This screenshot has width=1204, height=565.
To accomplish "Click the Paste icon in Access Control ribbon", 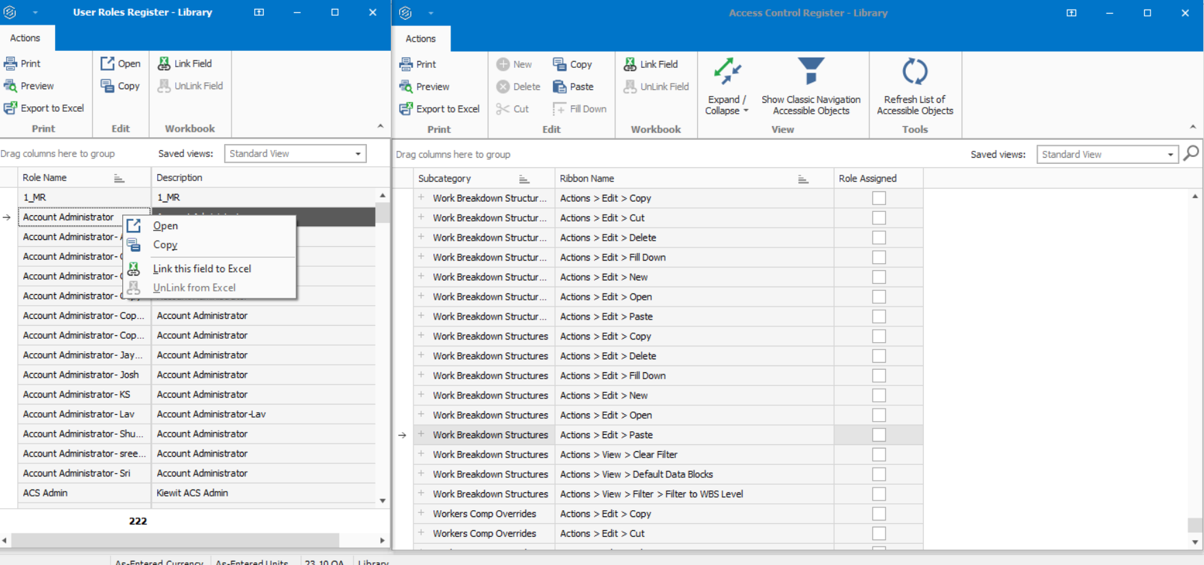I will click(x=560, y=87).
